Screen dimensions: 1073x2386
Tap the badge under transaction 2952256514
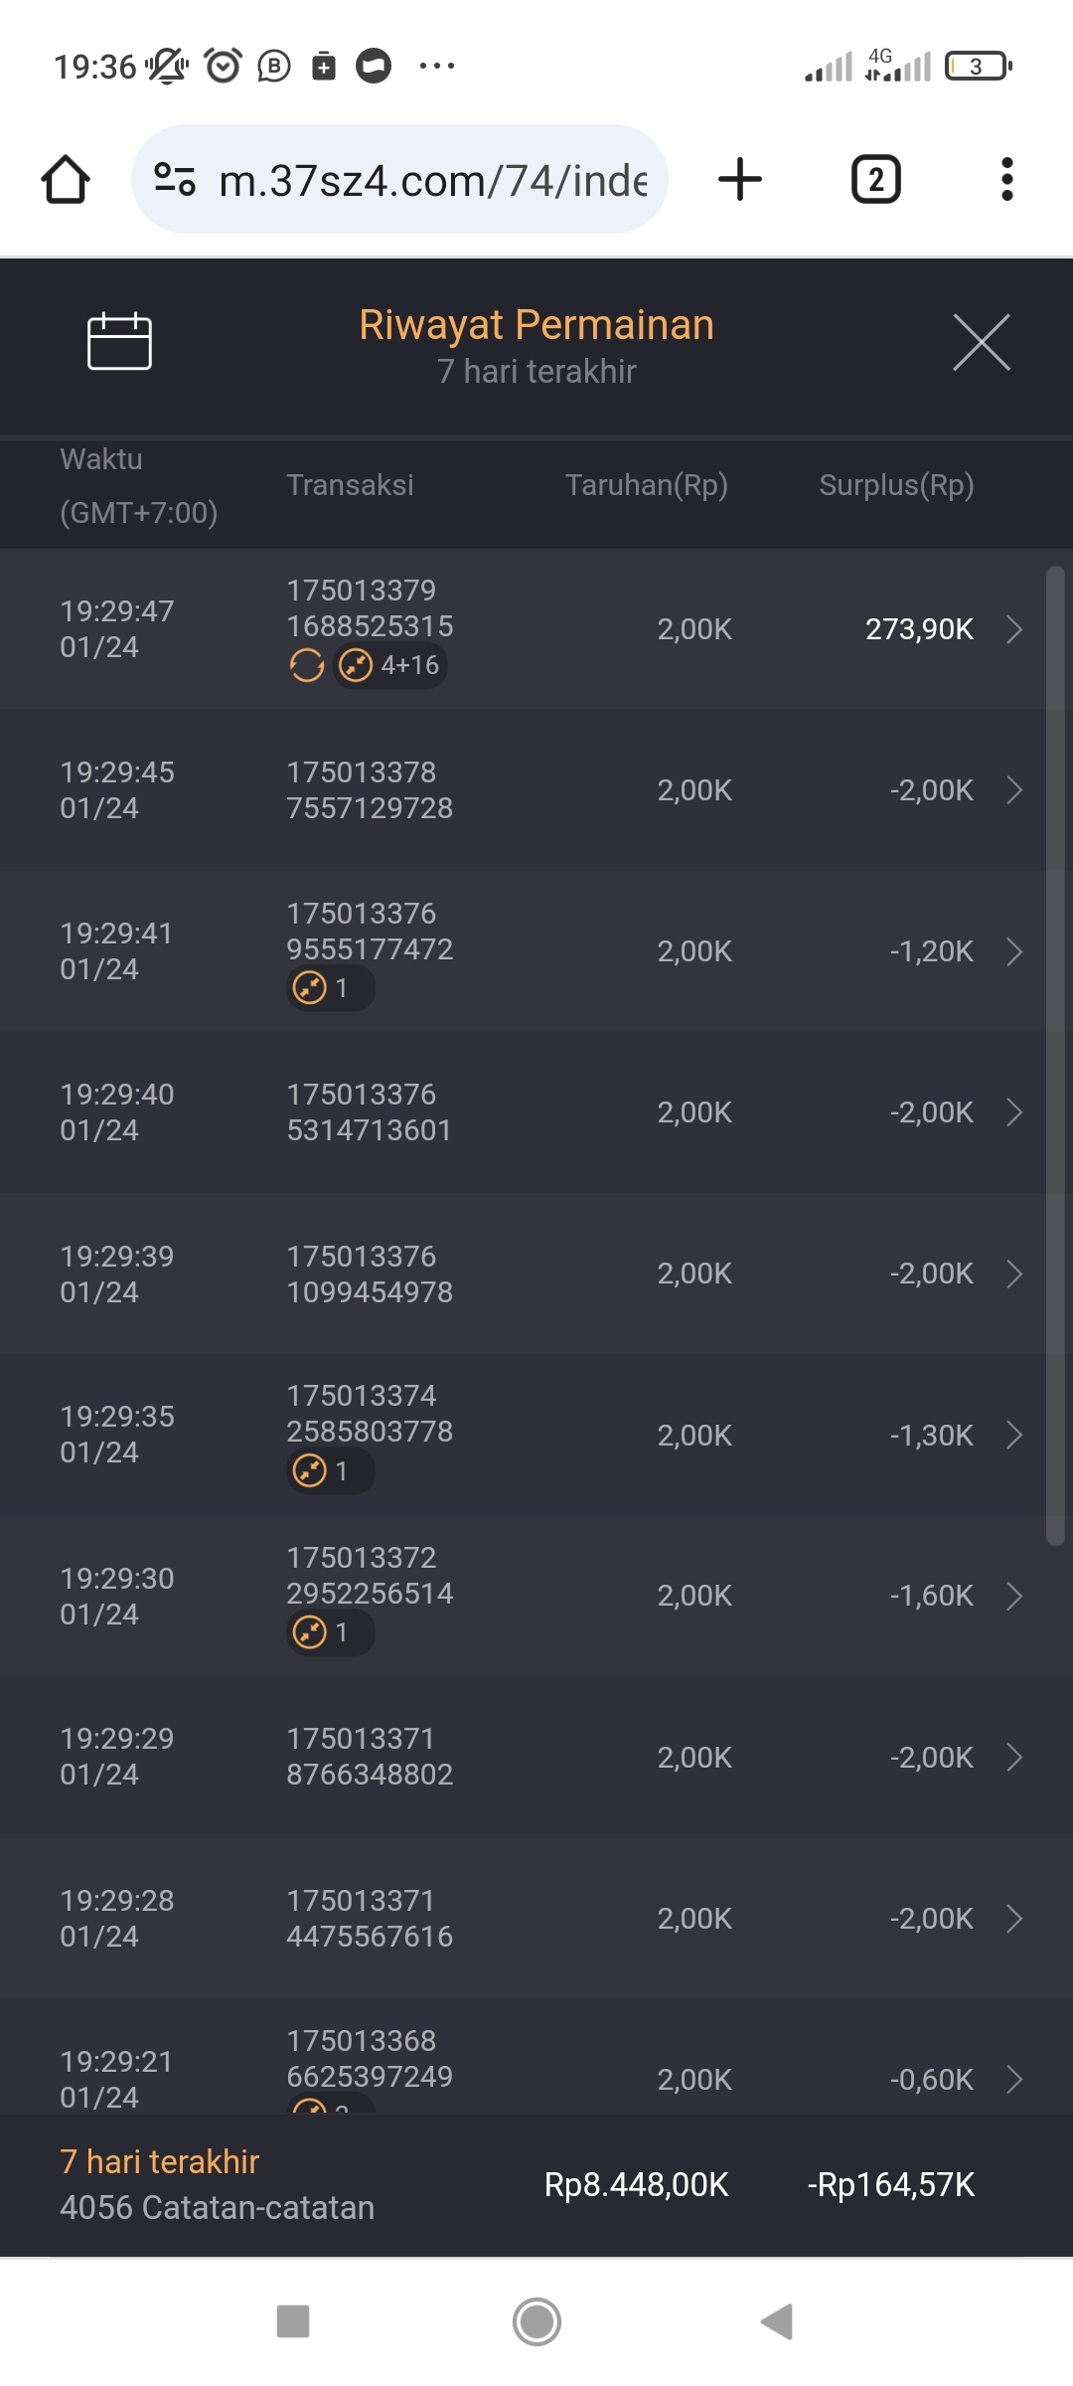click(329, 1632)
